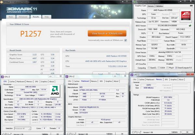The image size is (195, 135).
Task: Click the TechPowerUp GPU-Z title bar icon
Action: click(x=135, y=2)
